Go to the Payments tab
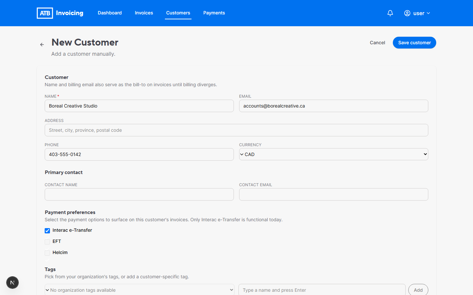 pyautogui.click(x=214, y=13)
